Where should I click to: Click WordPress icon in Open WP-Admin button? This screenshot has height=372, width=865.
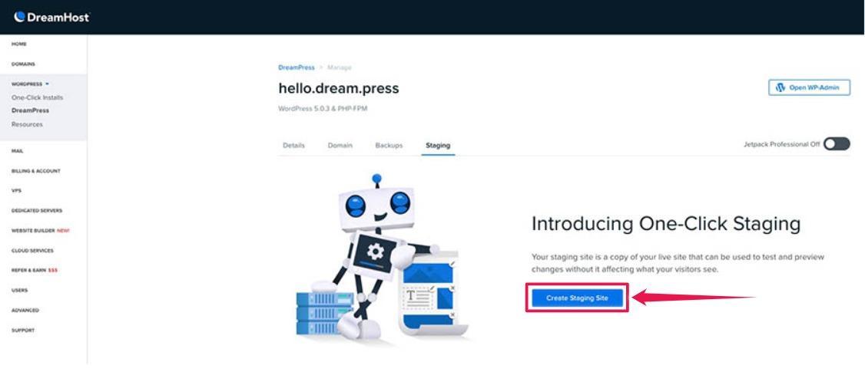click(x=780, y=87)
